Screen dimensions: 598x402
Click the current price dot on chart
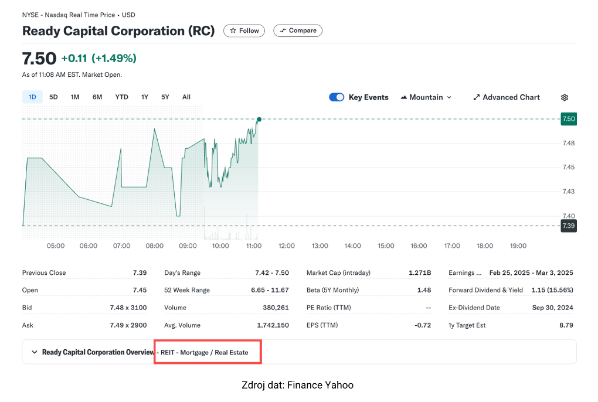tap(259, 120)
